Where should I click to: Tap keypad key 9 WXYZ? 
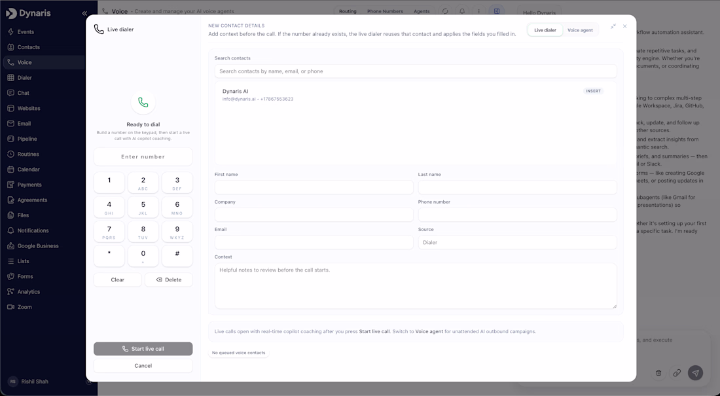pyautogui.click(x=177, y=232)
